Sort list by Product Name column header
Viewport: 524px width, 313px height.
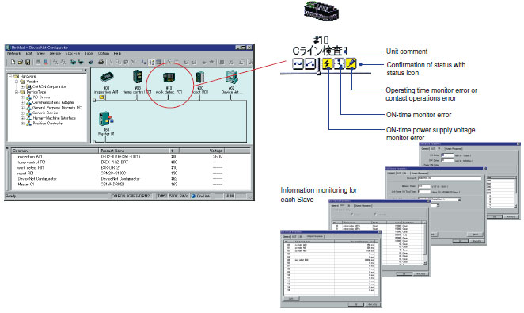tap(135, 151)
